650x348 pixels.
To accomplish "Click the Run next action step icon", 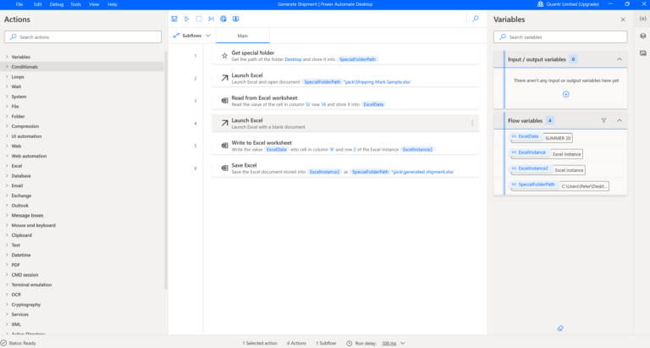I will (x=211, y=19).
